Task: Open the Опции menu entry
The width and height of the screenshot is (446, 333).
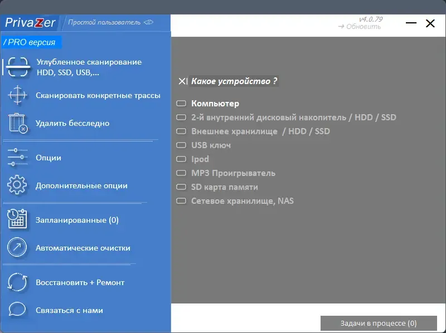Action: (x=49, y=158)
